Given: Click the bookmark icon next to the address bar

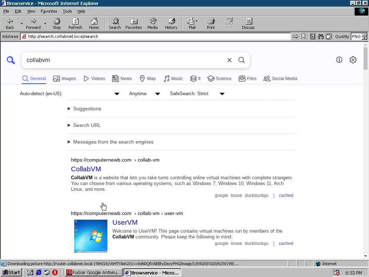Looking at the screenshot, I should click(x=303, y=36).
